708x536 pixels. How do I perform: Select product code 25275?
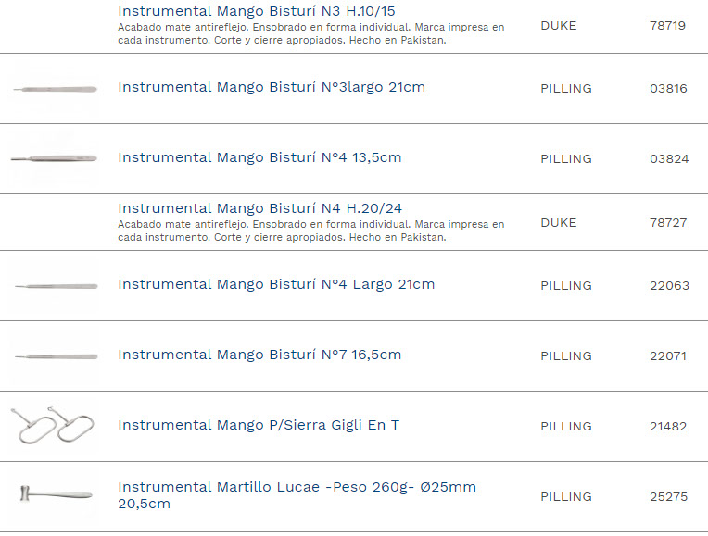click(x=668, y=497)
